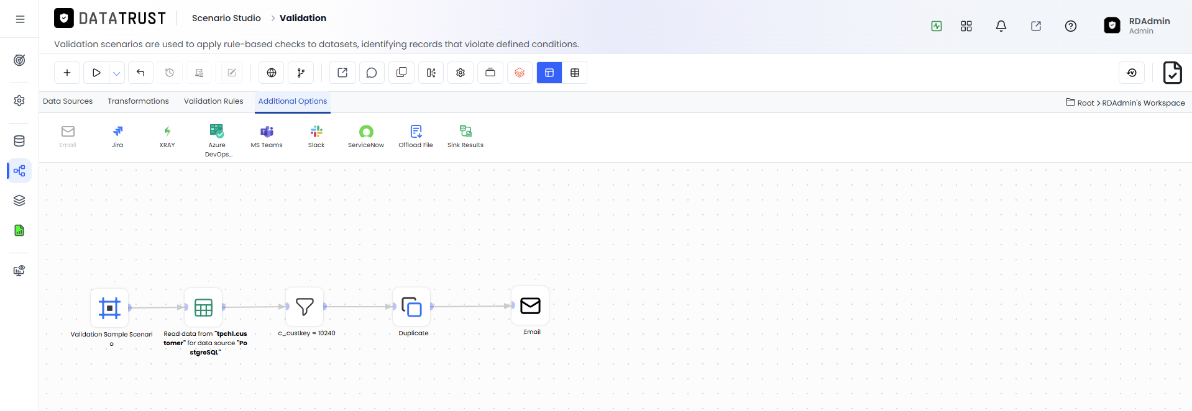Open the apps grid icon in header

pos(966,26)
